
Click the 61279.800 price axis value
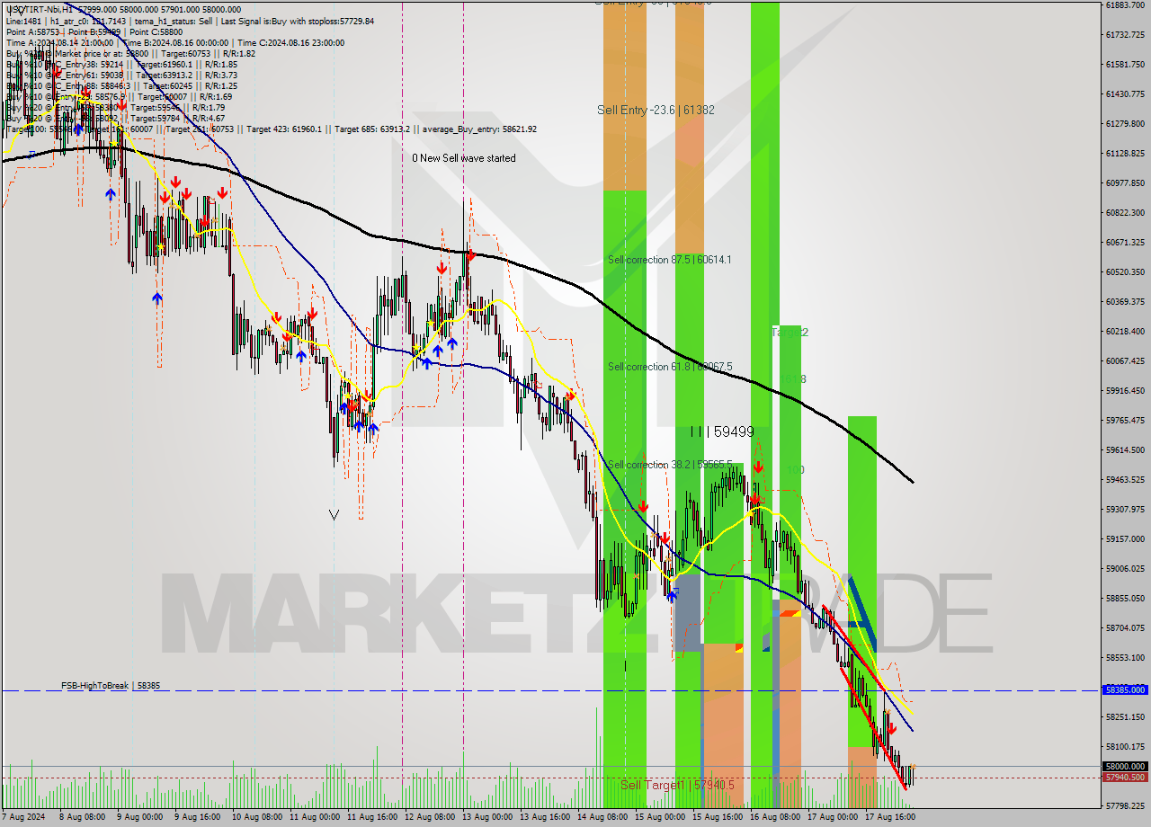point(1125,123)
